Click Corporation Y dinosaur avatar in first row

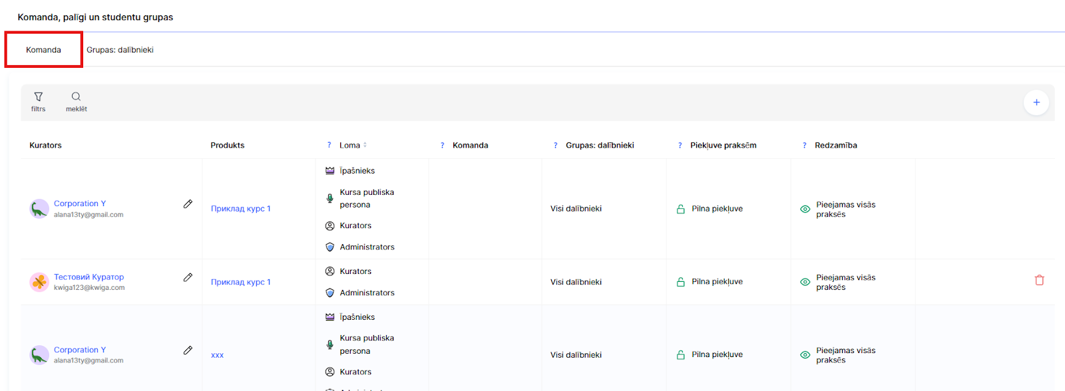click(x=39, y=209)
